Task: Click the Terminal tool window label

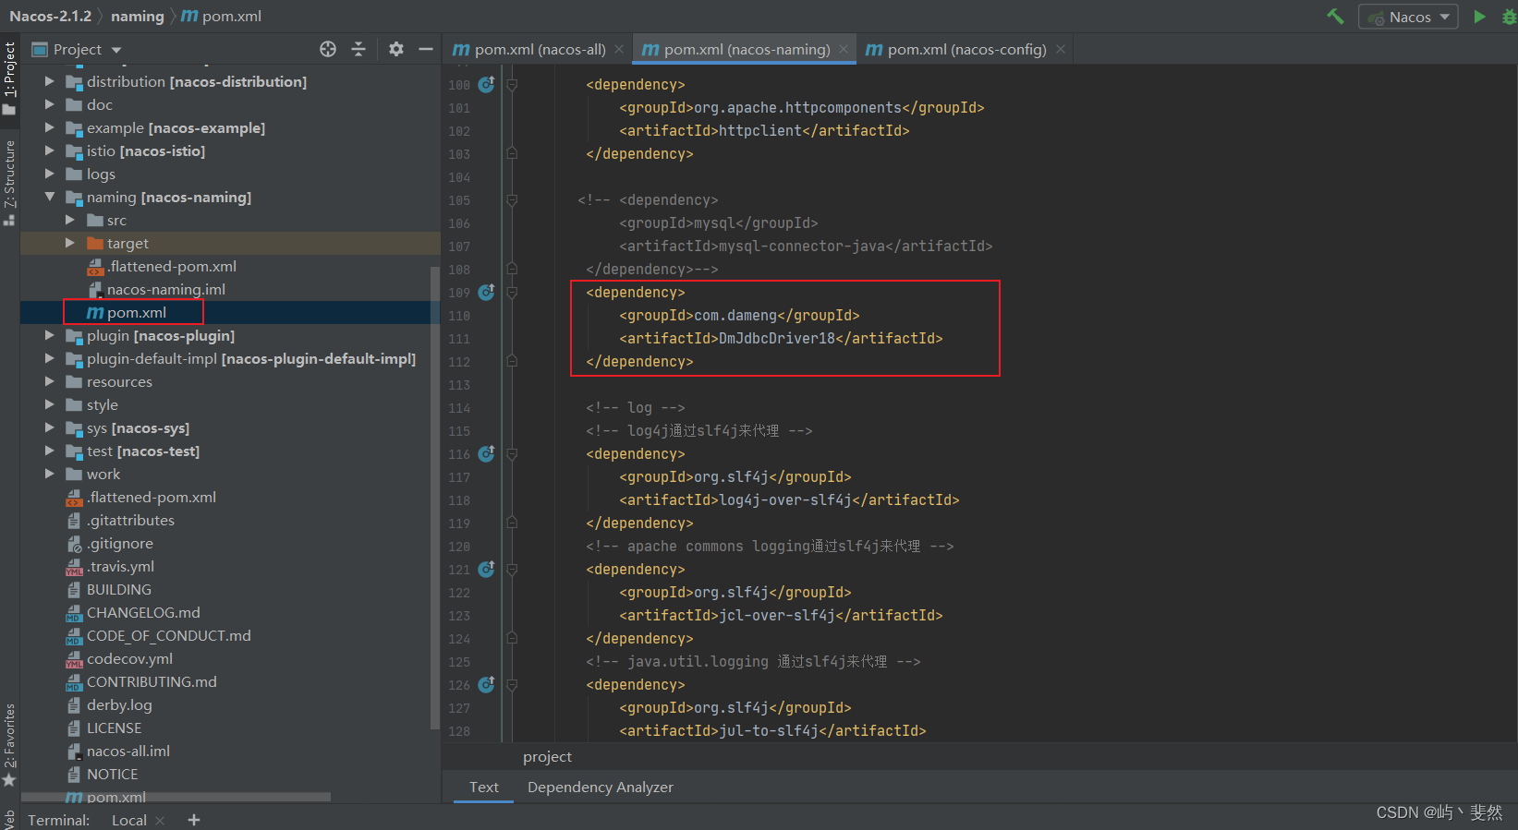Action: tap(59, 820)
